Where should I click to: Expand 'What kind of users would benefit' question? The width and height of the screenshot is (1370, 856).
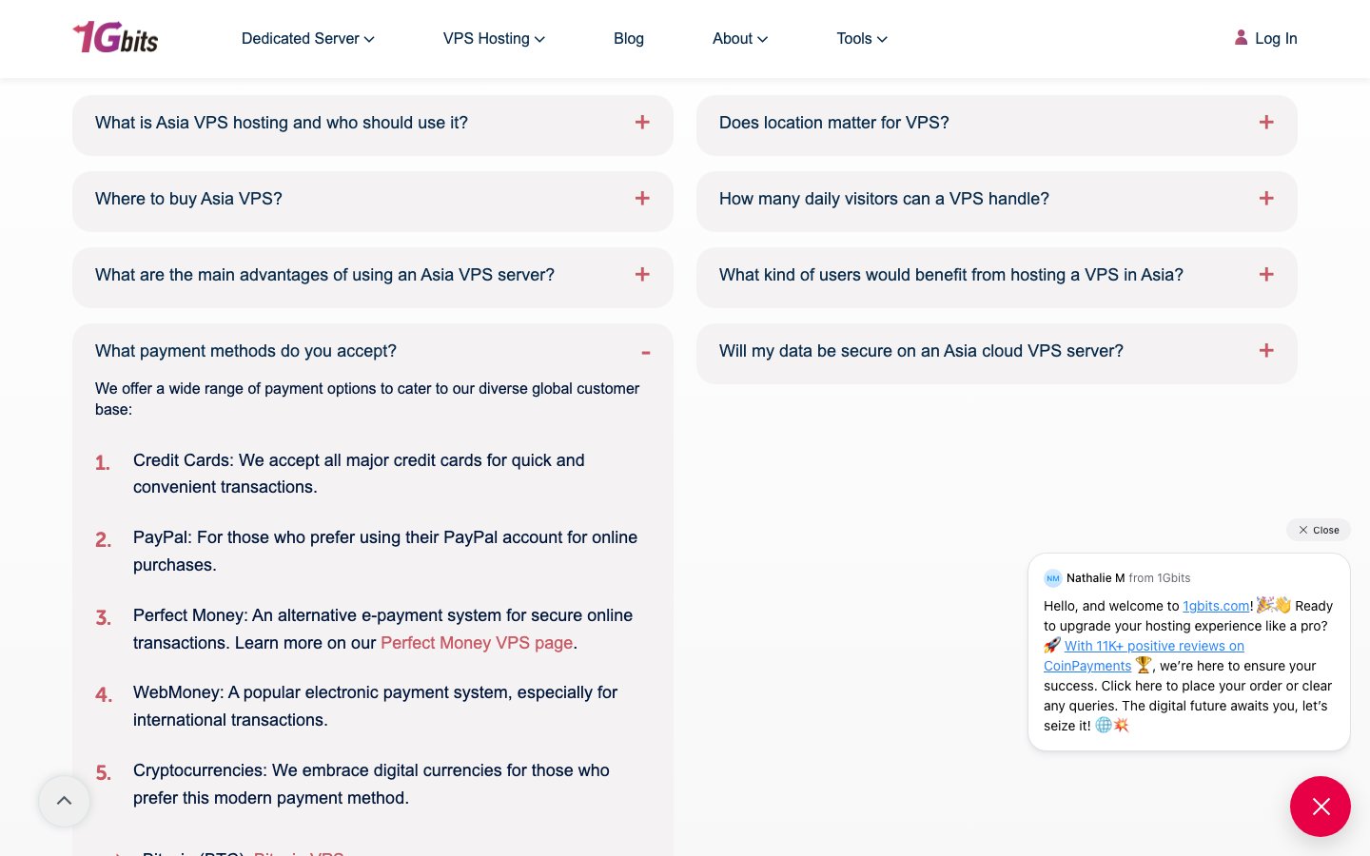(997, 275)
